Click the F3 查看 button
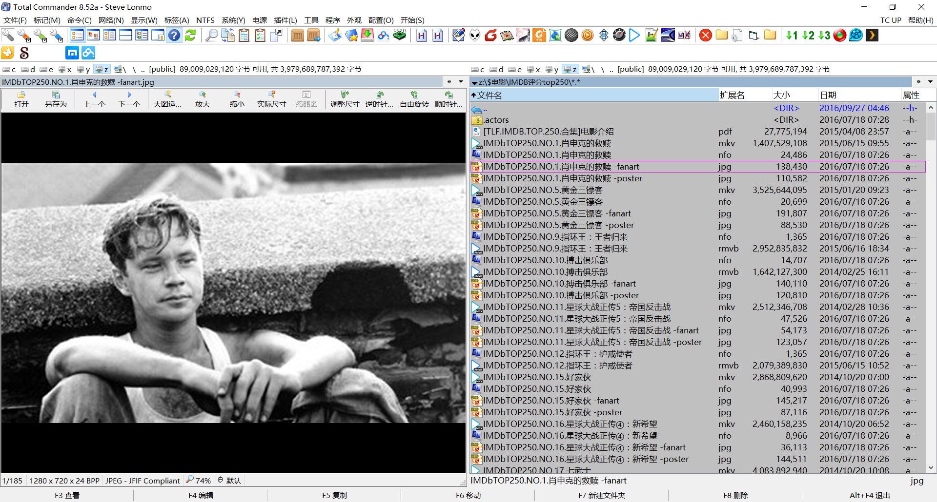Screen dimensions: 937x502 click(x=67, y=495)
